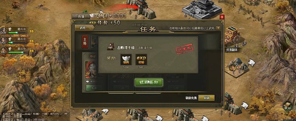This screenshot has width=296, height=121.
Task: Expand the Lv31 general's yellow arrows
Action: click(32, 41)
